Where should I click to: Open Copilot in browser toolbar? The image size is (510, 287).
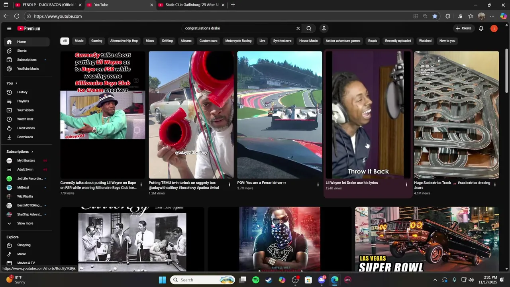(x=504, y=16)
